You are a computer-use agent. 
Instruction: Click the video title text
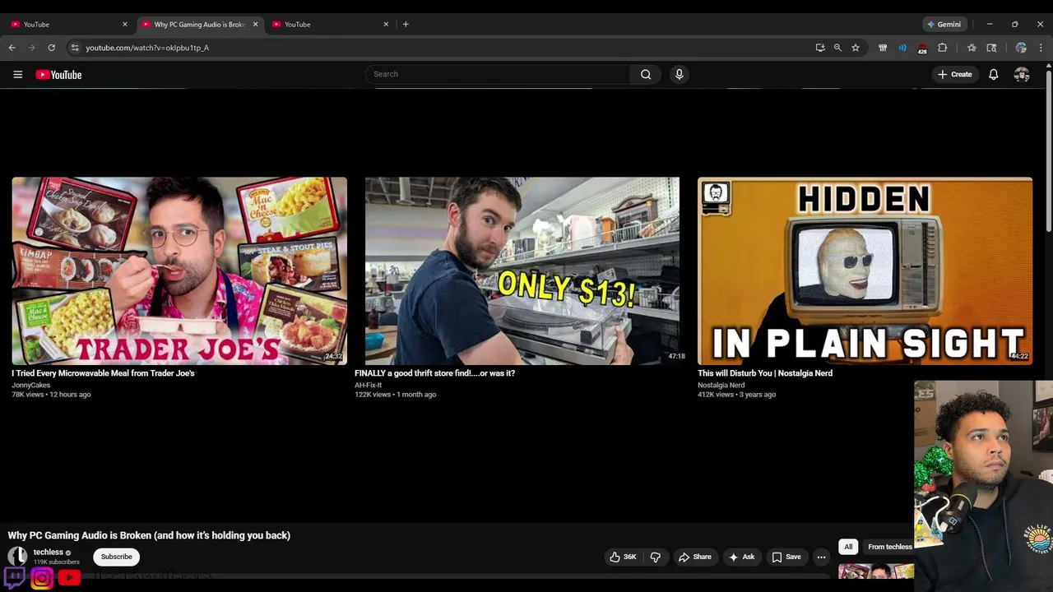(x=149, y=535)
